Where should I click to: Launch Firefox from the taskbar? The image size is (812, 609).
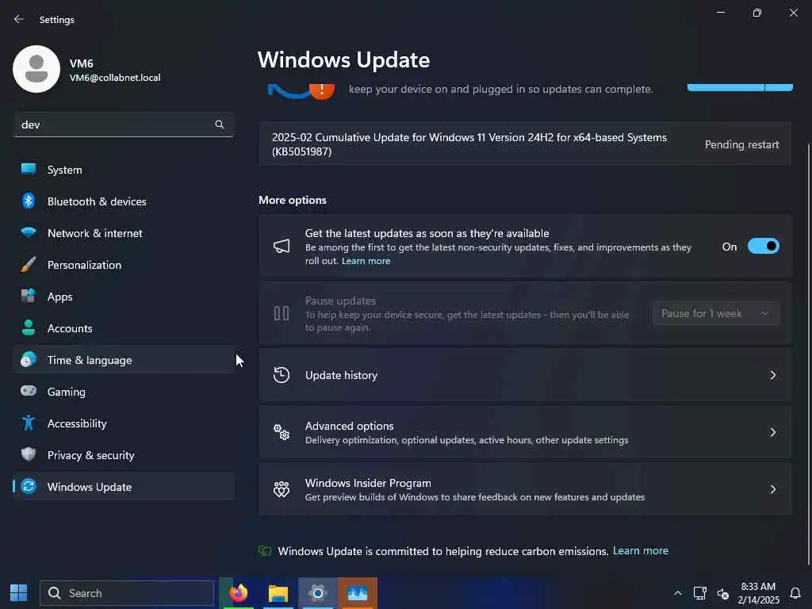238,593
